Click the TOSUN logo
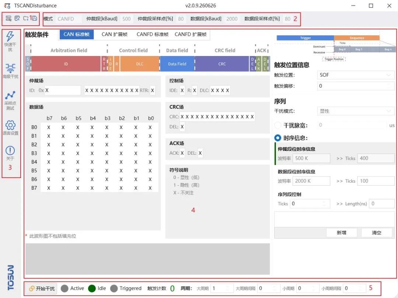Screen dimensions: 398x298 point(10,277)
